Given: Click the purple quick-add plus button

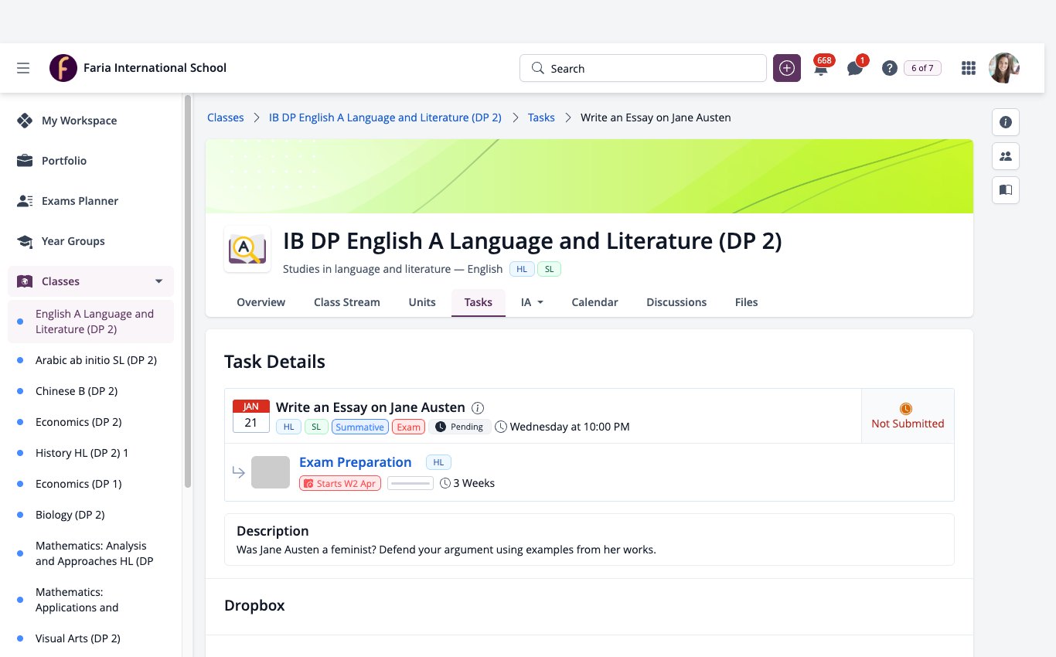Looking at the screenshot, I should tap(787, 68).
